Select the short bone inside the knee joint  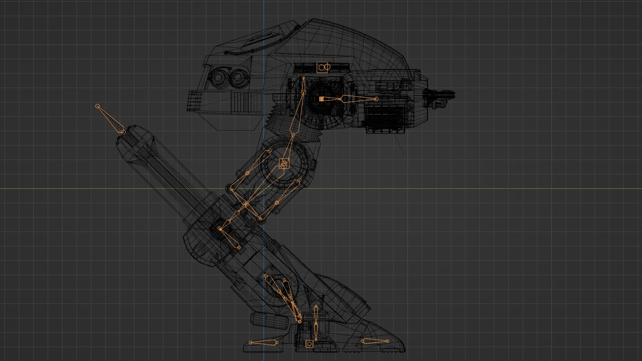point(229,238)
